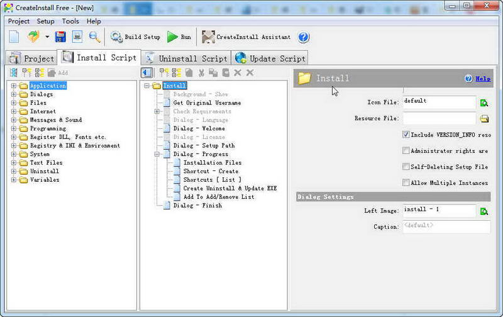Expand the Application folder
The image size is (503, 317).
coord(13,86)
